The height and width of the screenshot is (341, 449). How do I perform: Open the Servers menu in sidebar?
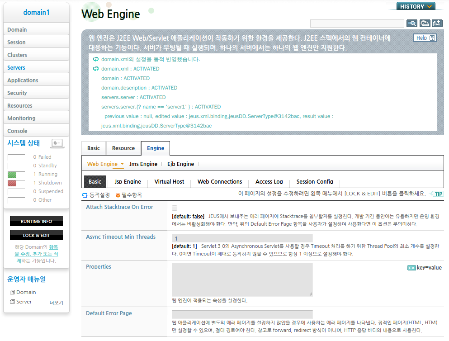[36, 67]
